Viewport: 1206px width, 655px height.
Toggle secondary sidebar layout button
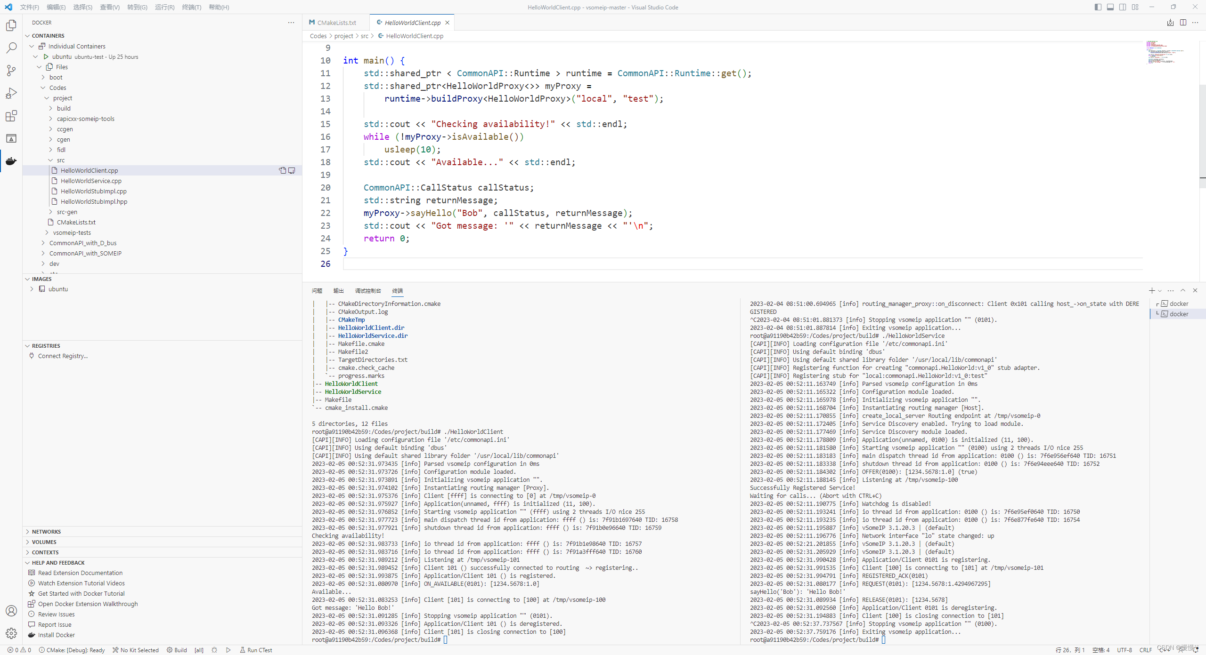coord(1123,7)
